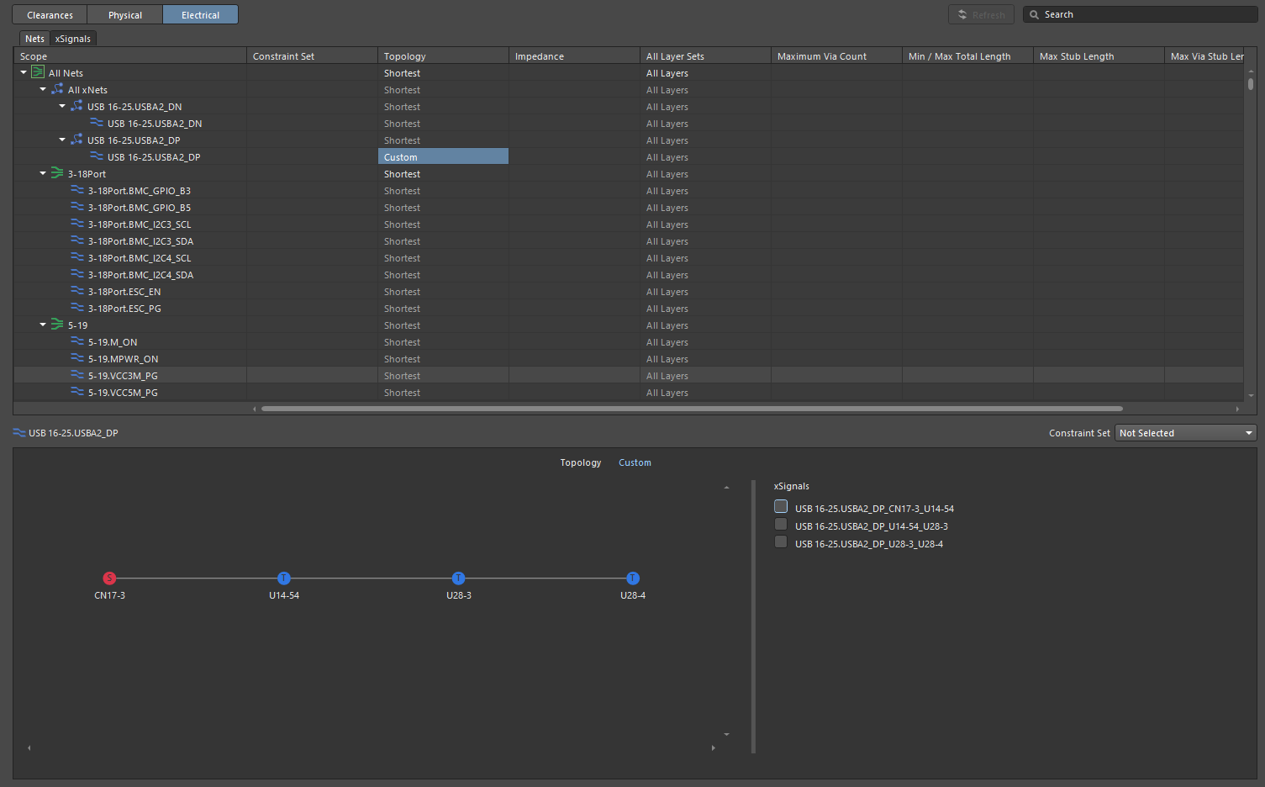Open the Constraint Set dropdown
This screenshot has height=787, width=1265.
click(1185, 433)
